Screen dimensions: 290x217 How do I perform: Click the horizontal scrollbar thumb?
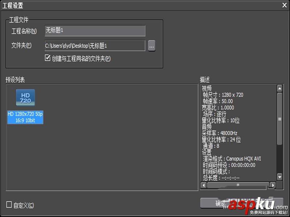237,185
